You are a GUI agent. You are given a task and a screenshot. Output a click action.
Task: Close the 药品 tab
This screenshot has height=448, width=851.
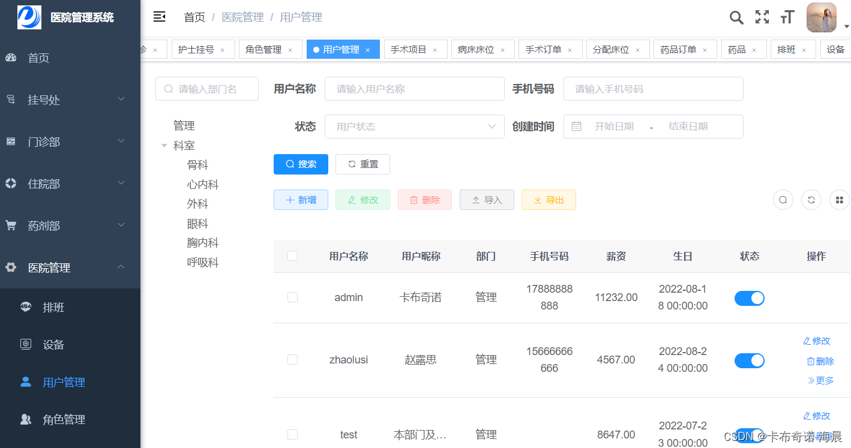coord(754,50)
